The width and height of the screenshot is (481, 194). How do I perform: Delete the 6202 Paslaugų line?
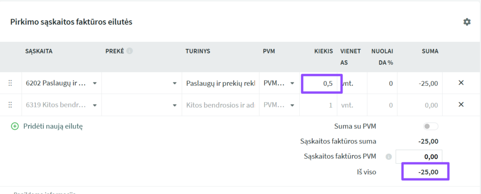tap(460, 82)
